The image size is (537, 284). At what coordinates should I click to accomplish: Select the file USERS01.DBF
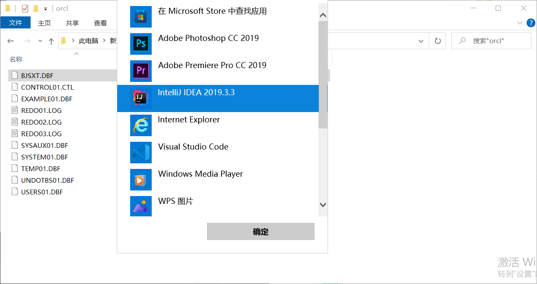(42, 192)
